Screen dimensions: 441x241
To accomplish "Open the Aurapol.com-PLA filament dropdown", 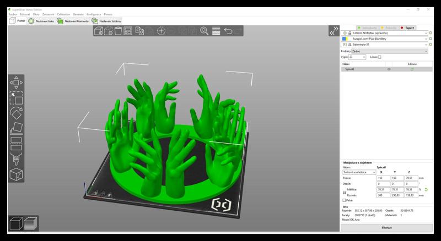I will (384, 39).
